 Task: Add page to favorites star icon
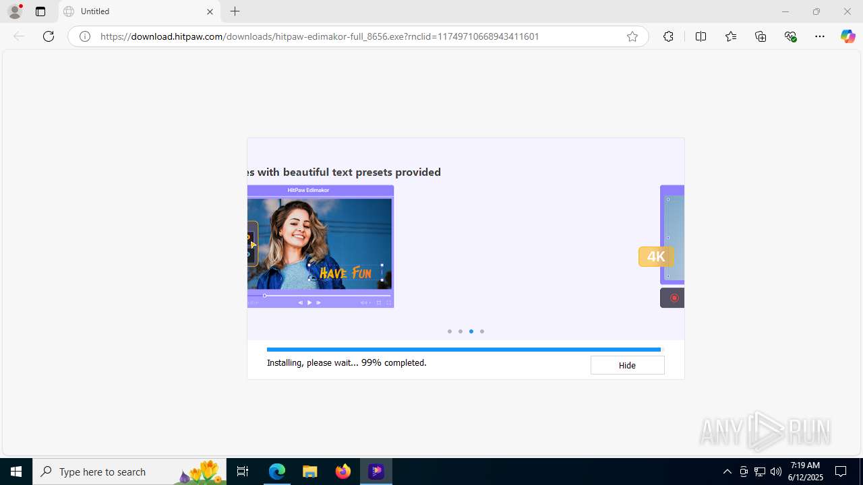coord(632,36)
